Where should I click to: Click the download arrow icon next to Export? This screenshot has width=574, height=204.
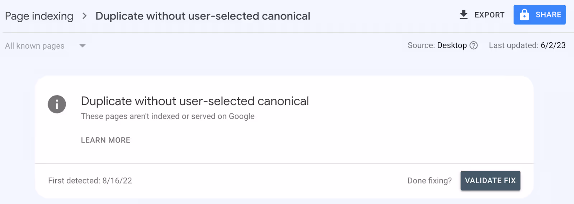tap(464, 15)
